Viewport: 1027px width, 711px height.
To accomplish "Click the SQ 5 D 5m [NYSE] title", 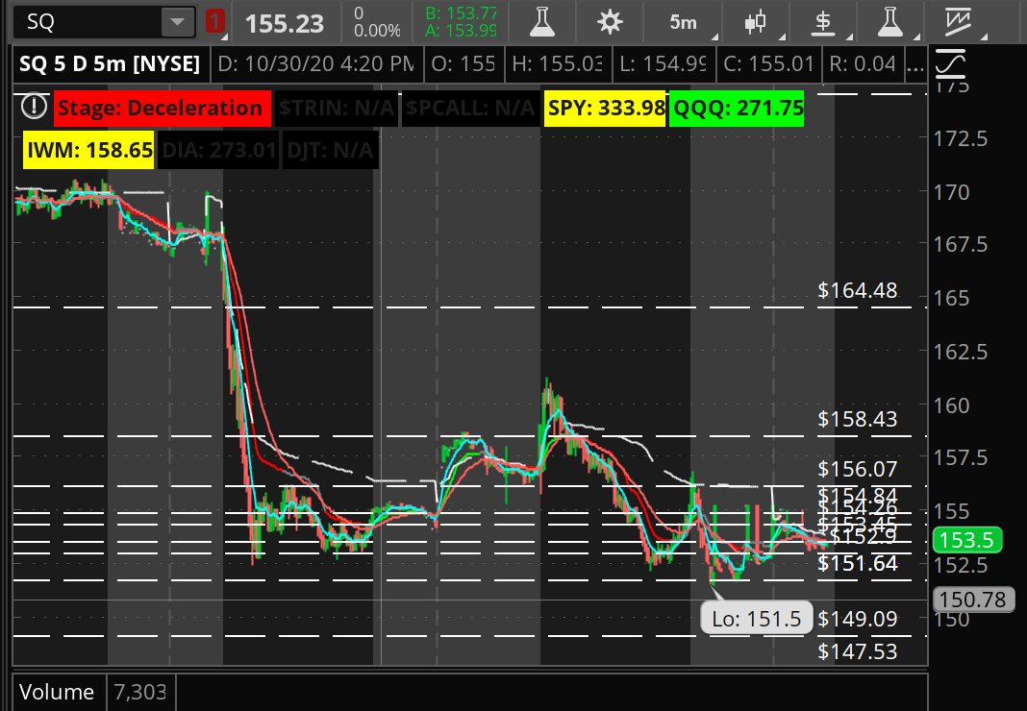I will [x=110, y=63].
